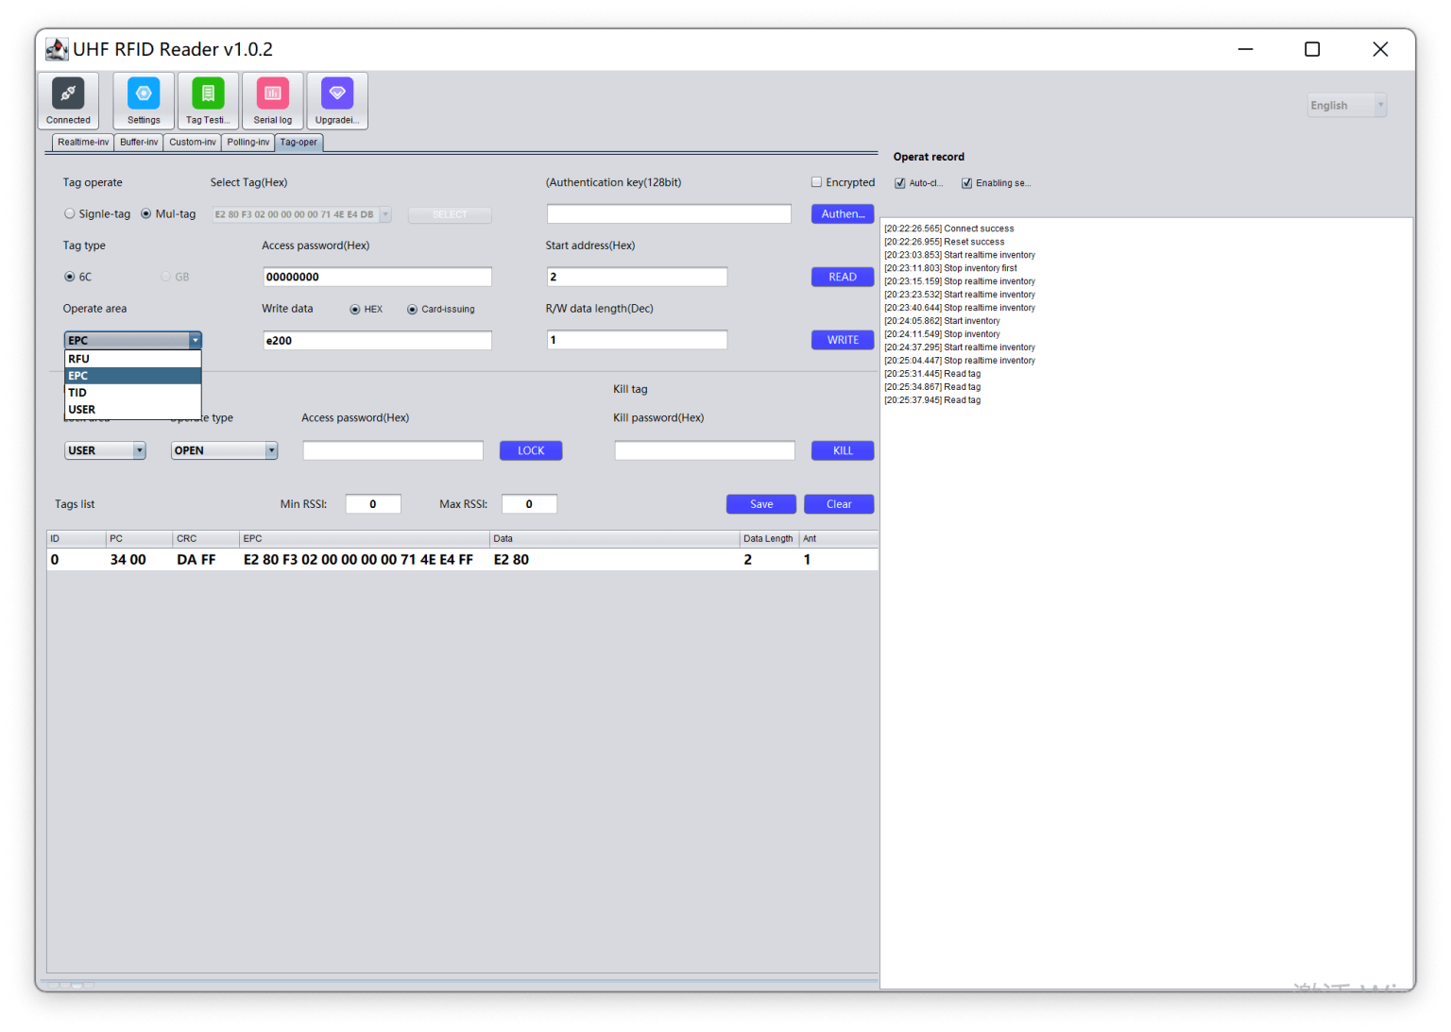Choose Card-issuing for write data

(413, 309)
